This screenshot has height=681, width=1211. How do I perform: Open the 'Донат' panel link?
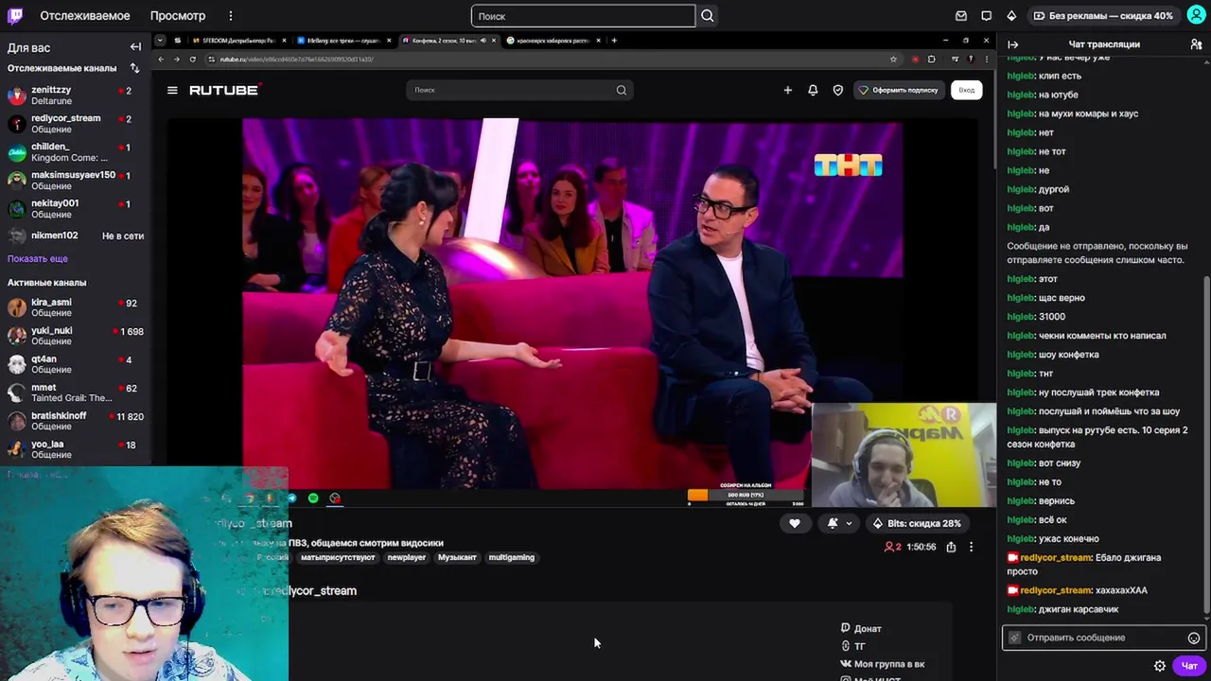[x=861, y=628]
